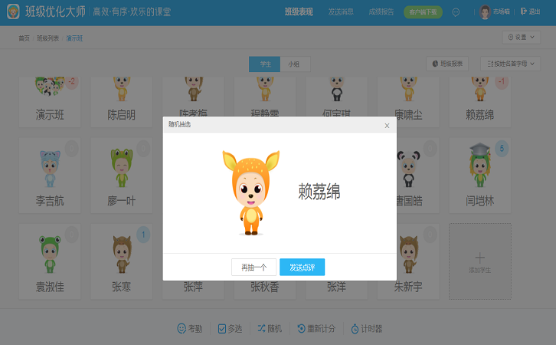Switch to the 小组 tab
This screenshot has height=345, width=556.
[293, 64]
